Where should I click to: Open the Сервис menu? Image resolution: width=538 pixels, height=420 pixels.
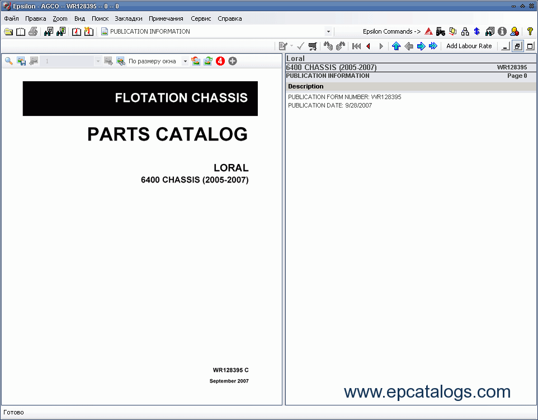pyautogui.click(x=201, y=18)
